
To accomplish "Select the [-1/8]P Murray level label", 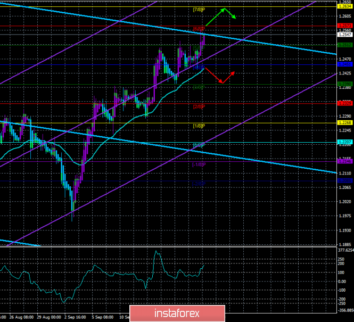I will 199,164.
